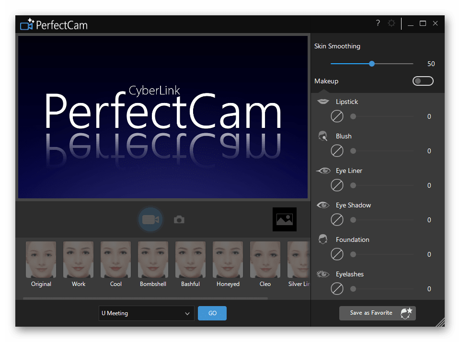Select the Cleo look thumbnail
Screen dimensions: 460x342
tap(265, 260)
